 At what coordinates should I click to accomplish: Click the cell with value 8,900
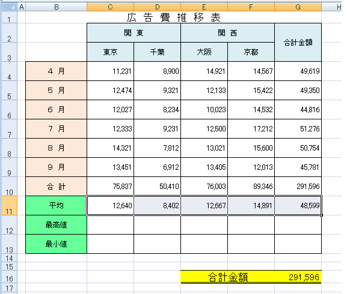coord(157,71)
